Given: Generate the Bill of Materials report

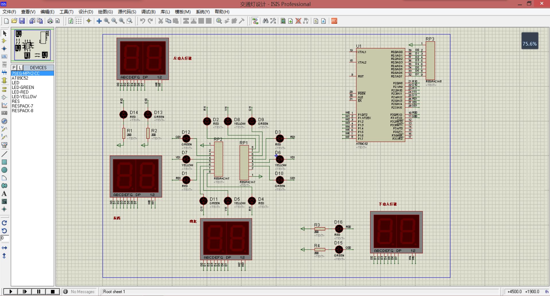Looking at the screenshot, I should 316,21.
